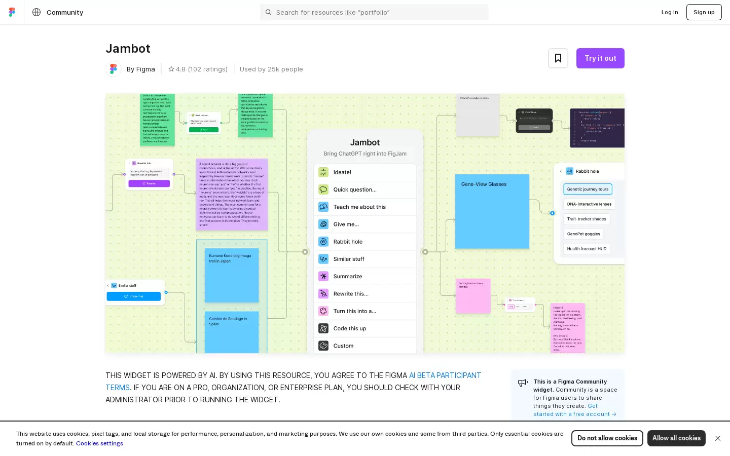Click the Figma logo icon

click(x=12, y=12)
